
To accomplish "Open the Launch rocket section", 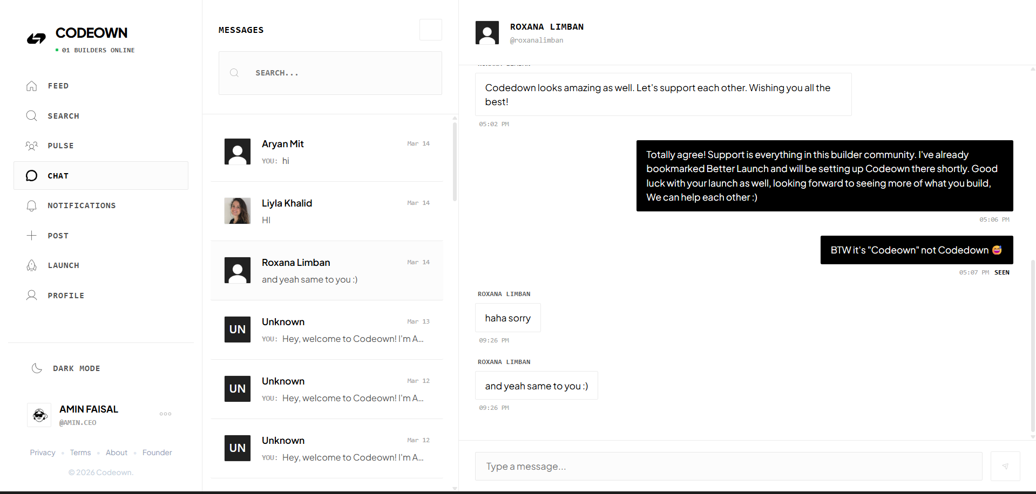I will [x=31, y=265].
